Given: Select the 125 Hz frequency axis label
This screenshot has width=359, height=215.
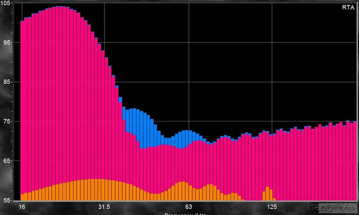Looking at the screenshot, I should [272, 207].
